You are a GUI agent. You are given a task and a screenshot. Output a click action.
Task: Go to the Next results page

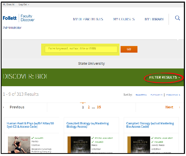point(169,107)
